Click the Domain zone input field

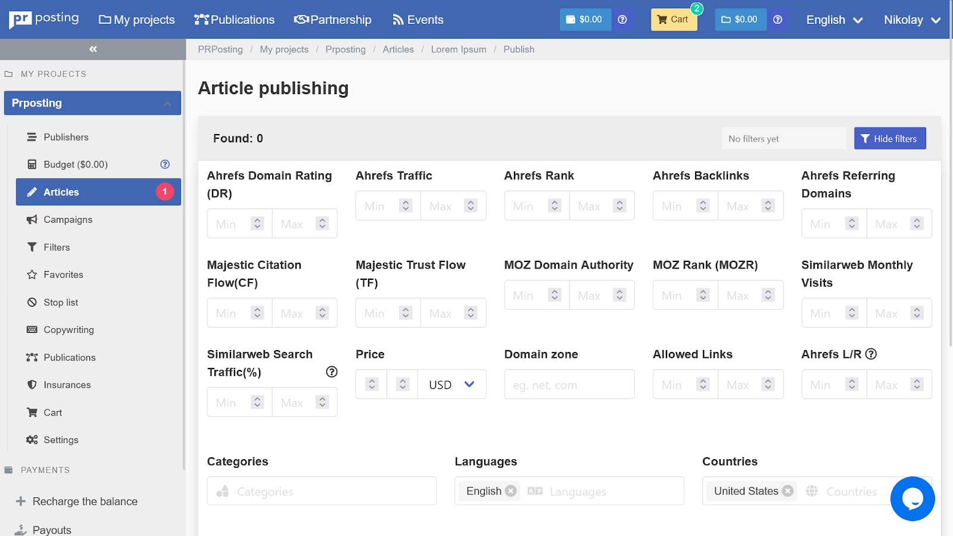pos(569,385)
